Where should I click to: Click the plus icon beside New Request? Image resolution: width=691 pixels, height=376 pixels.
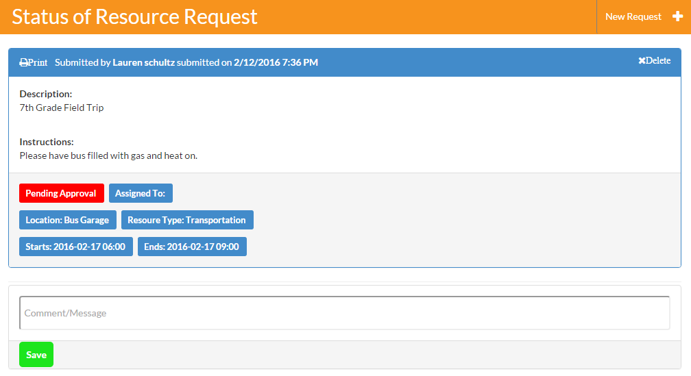(x=677, y=16)
